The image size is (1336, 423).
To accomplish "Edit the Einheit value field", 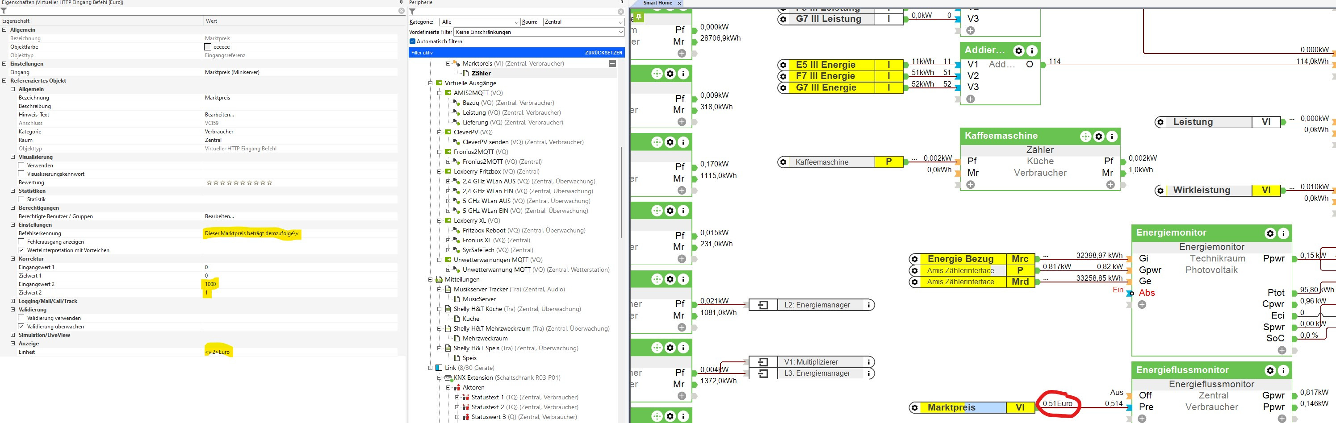I will (x=300, y=352).
